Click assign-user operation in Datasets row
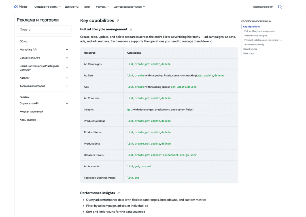Screen dimensions: 306x217 188,155
